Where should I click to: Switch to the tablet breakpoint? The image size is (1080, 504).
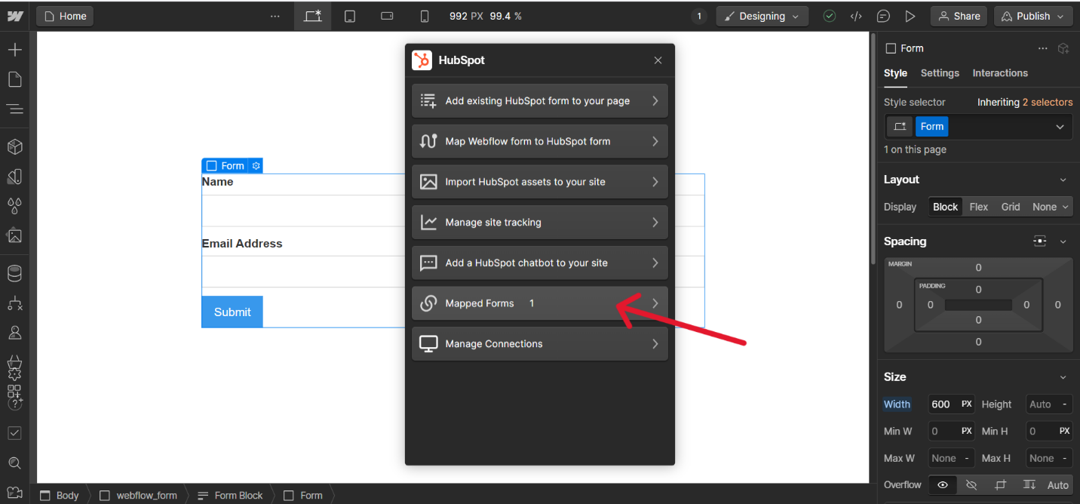(x=350, y=16)
